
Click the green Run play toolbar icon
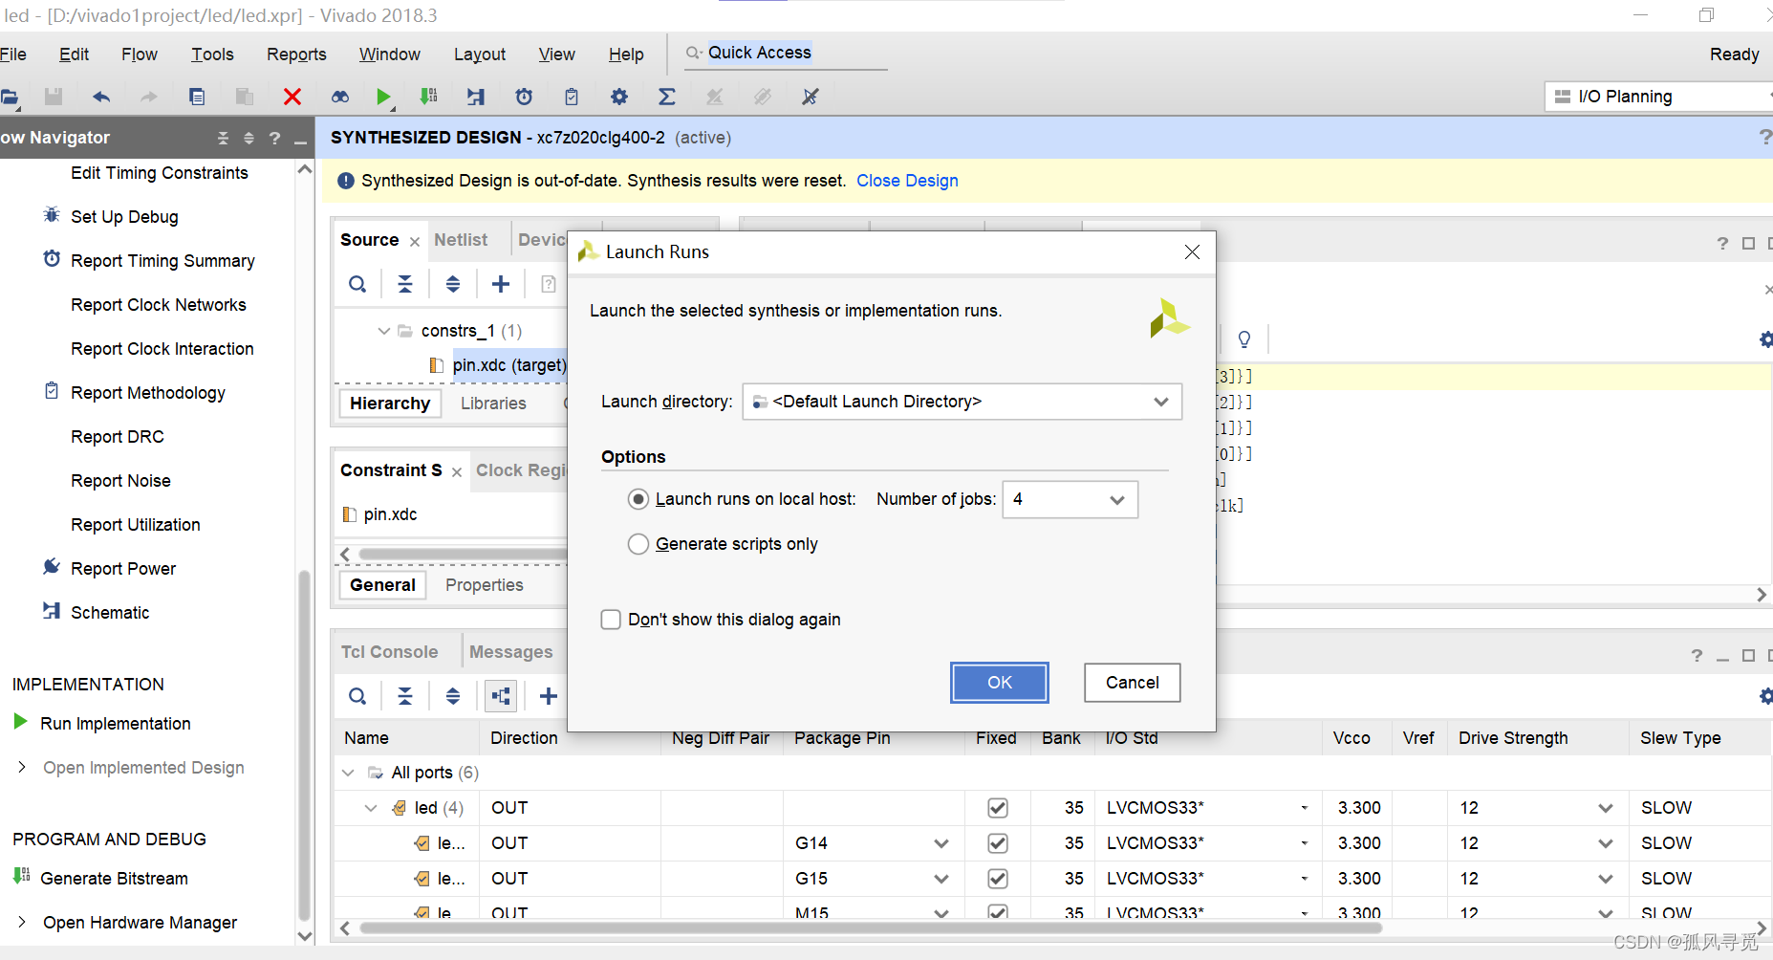[x=383, y=97]
